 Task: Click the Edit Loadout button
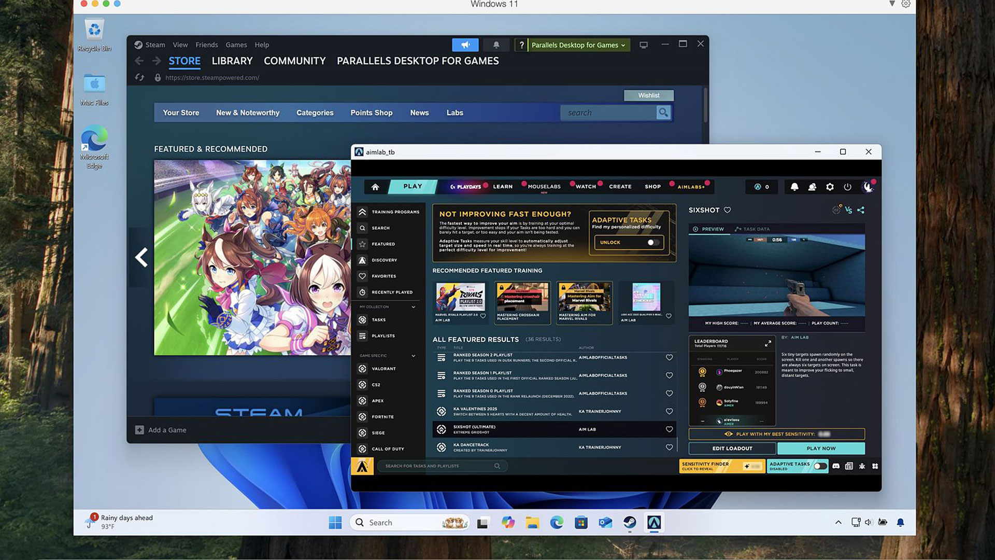click(x=732, y=449)
